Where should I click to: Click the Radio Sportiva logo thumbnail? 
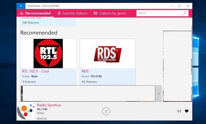pyautogui.click(x=26, y=111)
